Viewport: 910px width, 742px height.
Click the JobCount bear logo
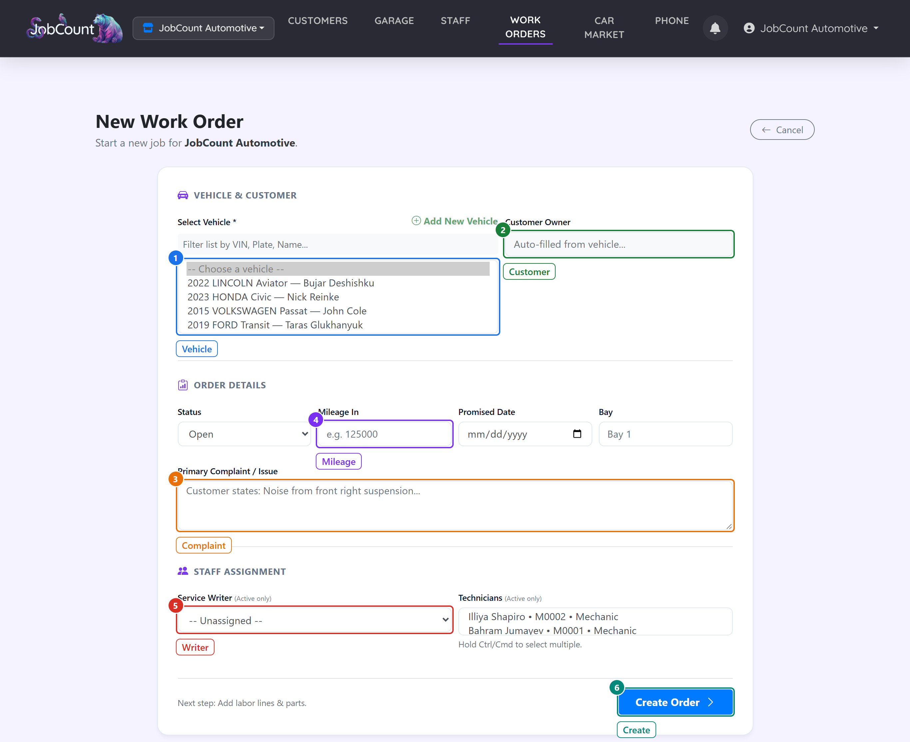pyautogui.click(x=74, y=28)
